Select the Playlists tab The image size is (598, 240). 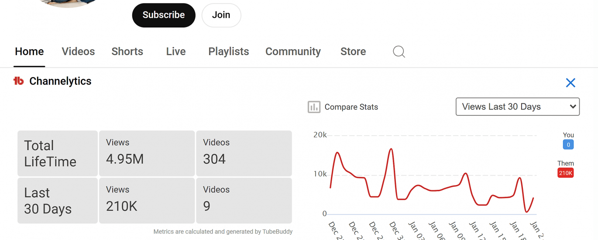(x=228, y=51)
